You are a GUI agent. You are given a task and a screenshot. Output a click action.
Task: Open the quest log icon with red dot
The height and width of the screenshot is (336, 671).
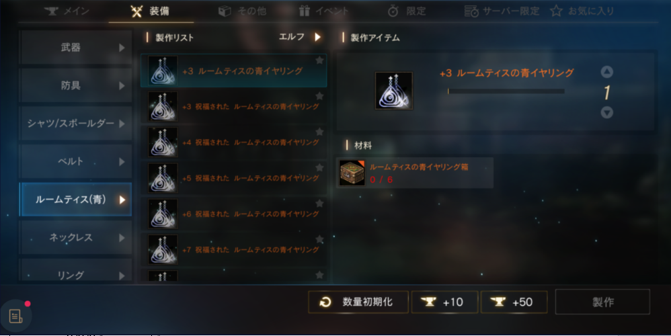coord(16,315)
